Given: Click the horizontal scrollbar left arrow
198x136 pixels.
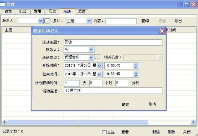Looking at the screenshot, I should click(5, 122).
